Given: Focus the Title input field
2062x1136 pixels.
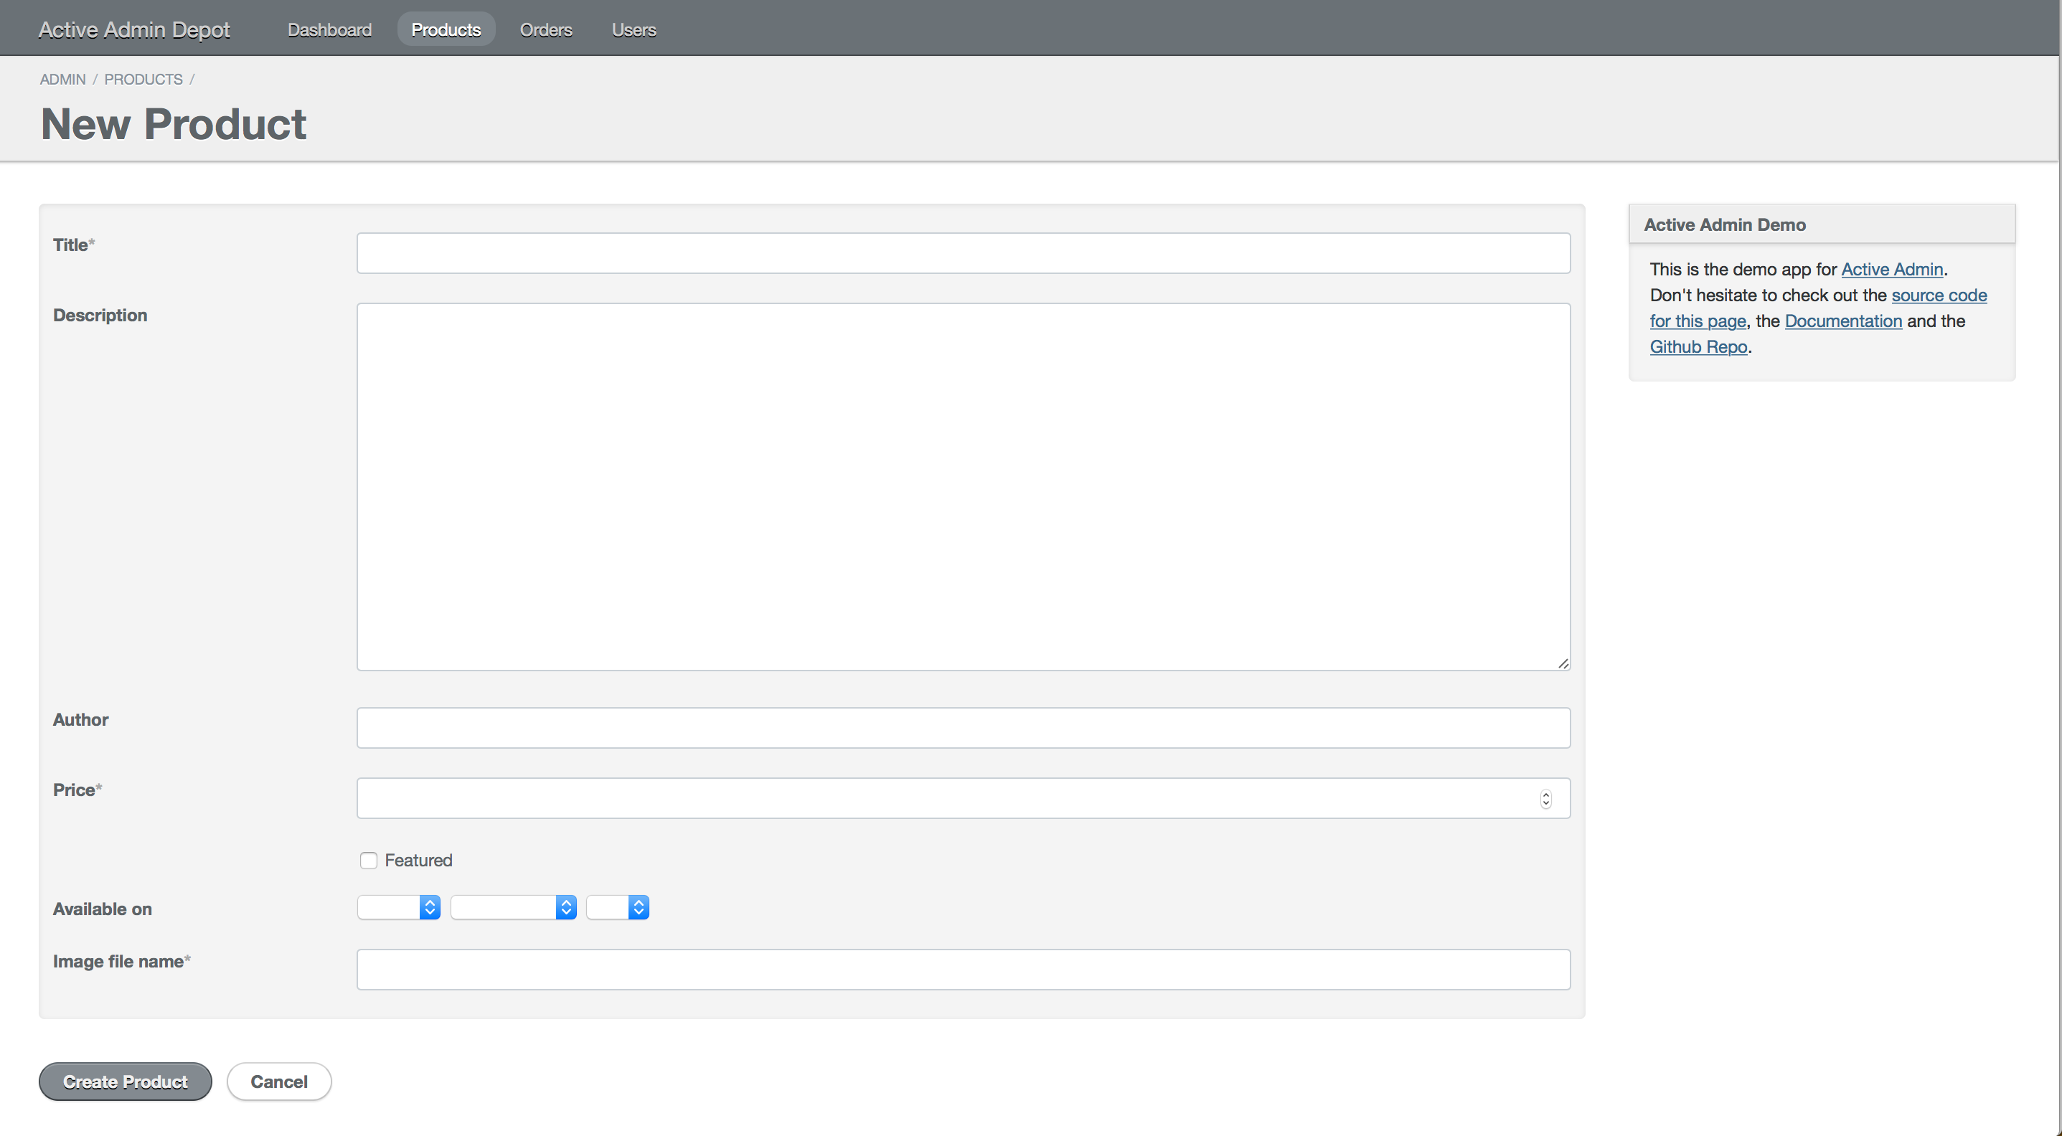Looking at the screenshot, I should click(963, 254).
